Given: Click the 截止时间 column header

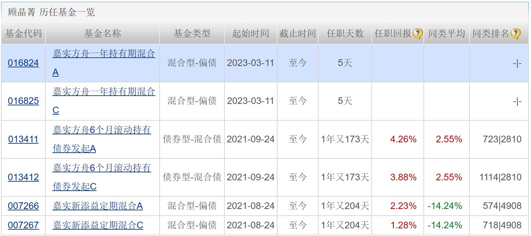Looking at the screenshot, I should tap(298, 33).
